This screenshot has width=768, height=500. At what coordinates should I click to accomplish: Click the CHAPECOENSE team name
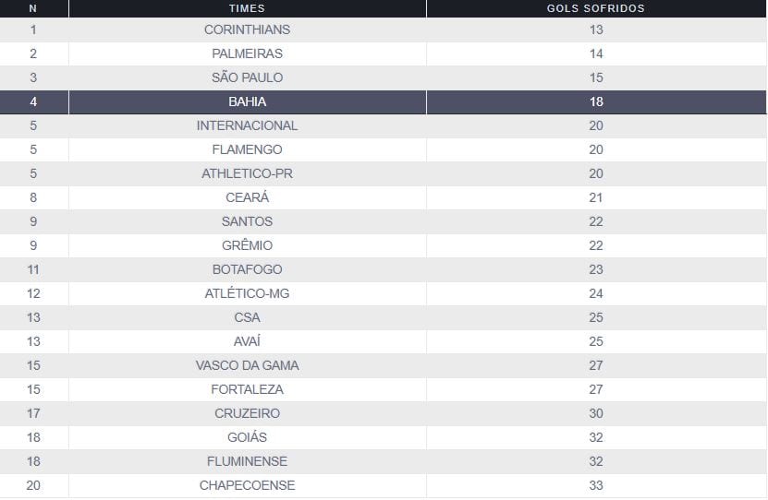pos(247,485)
